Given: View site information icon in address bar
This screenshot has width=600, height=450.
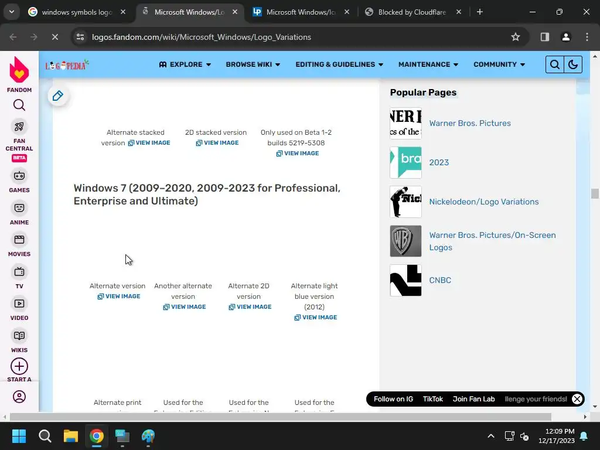Looking at the screenshot, I should click(80, 37).
